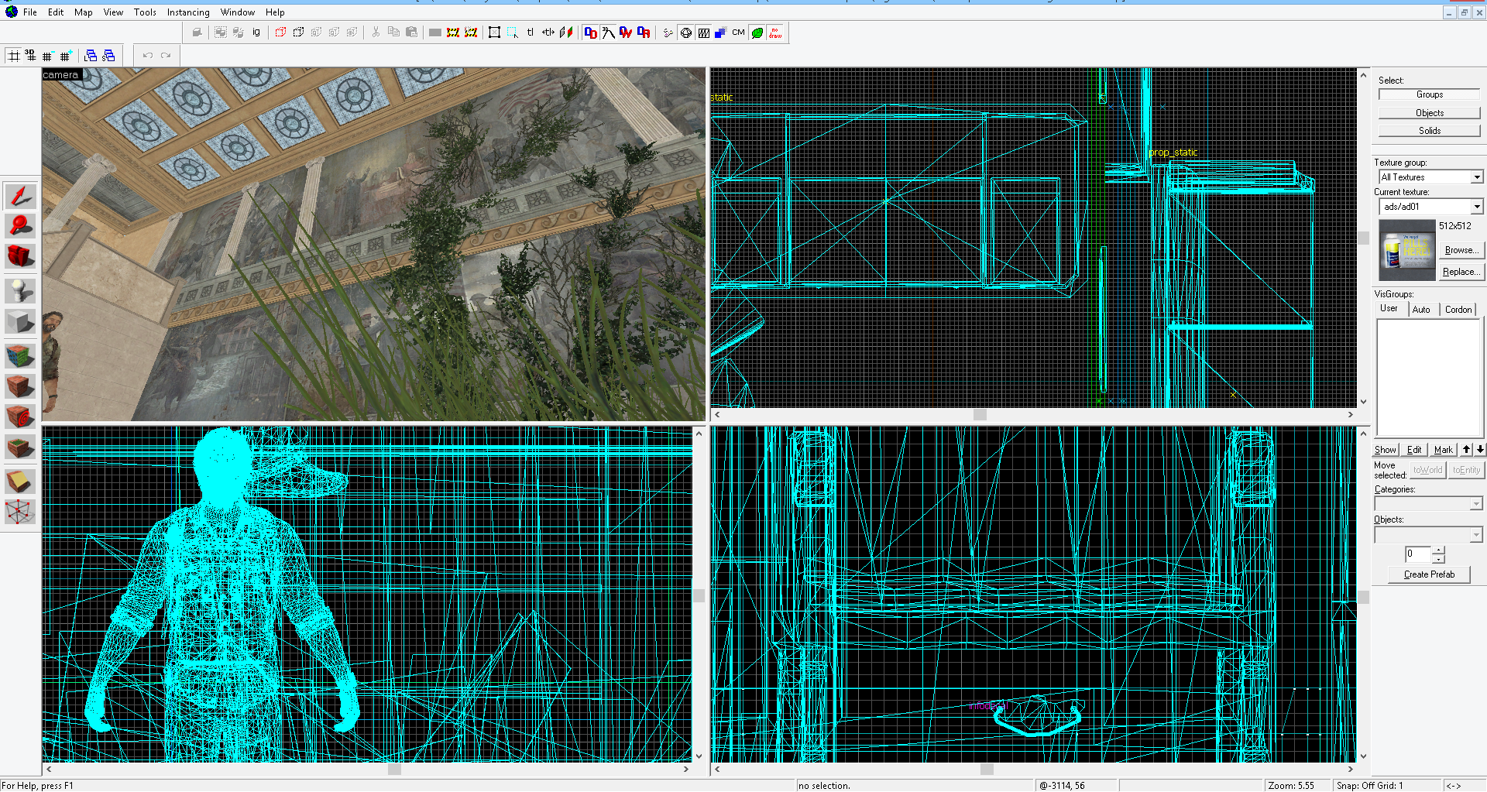Toggle select-by-handles square icon

(x=494, y=33)
